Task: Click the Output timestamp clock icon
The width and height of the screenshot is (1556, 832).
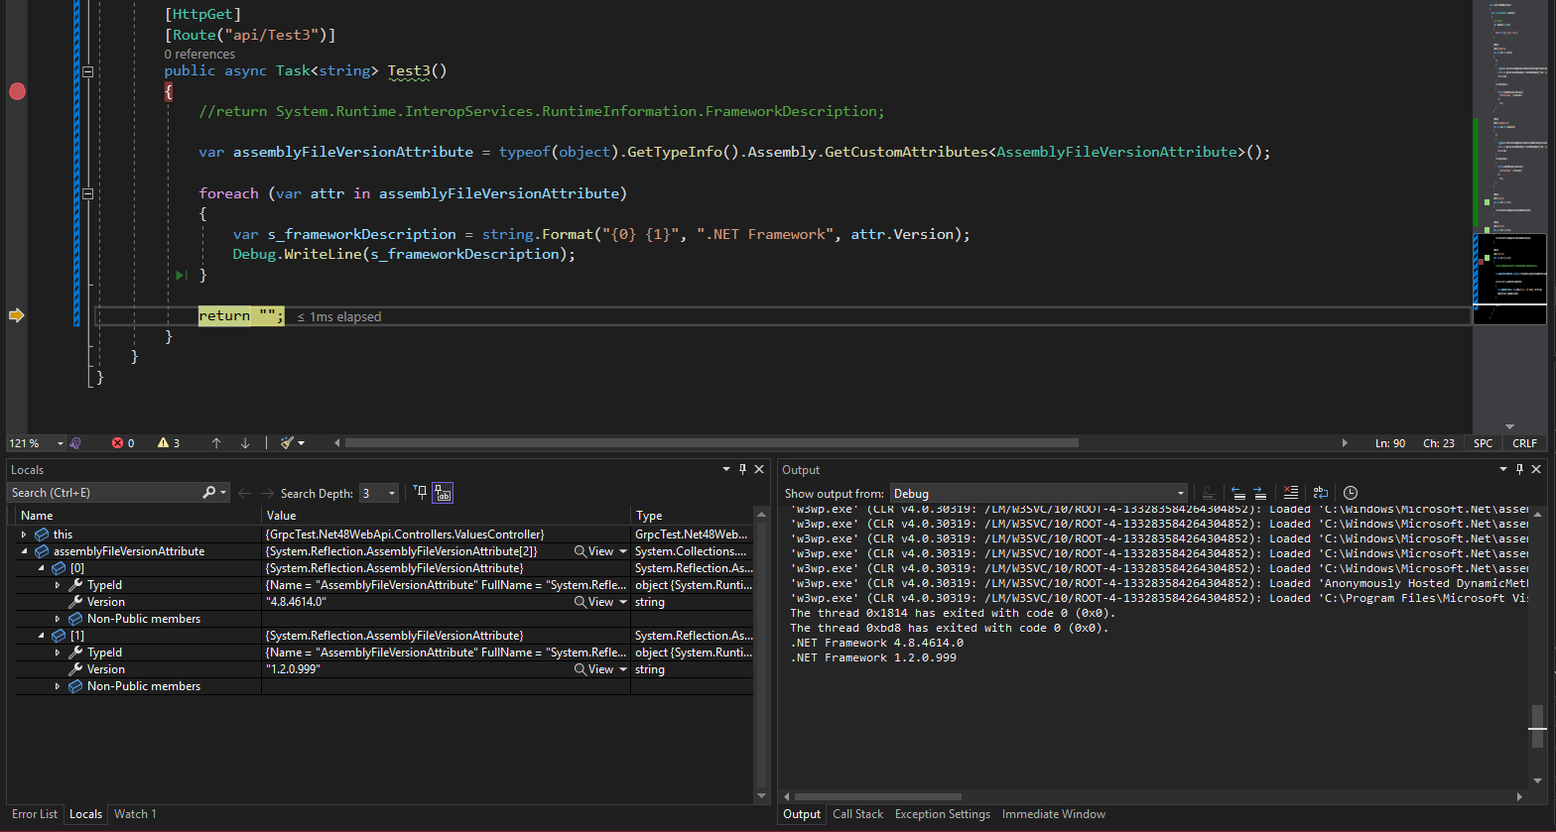Action: pos(1351,493)
